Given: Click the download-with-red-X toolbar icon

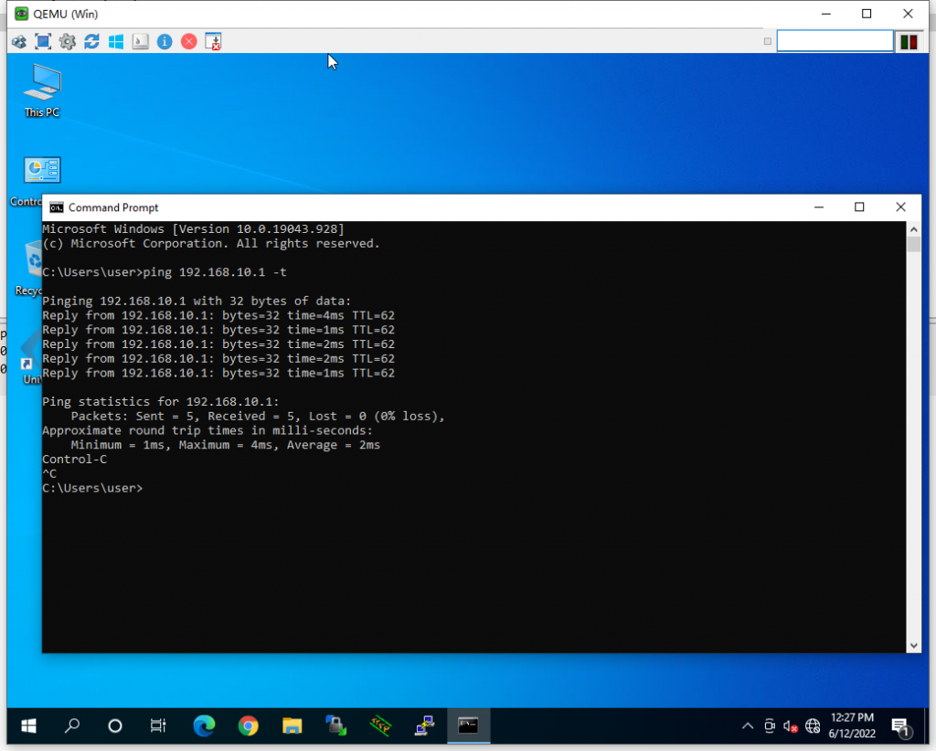Looking at the screenshot, I should tap(213, 41).
